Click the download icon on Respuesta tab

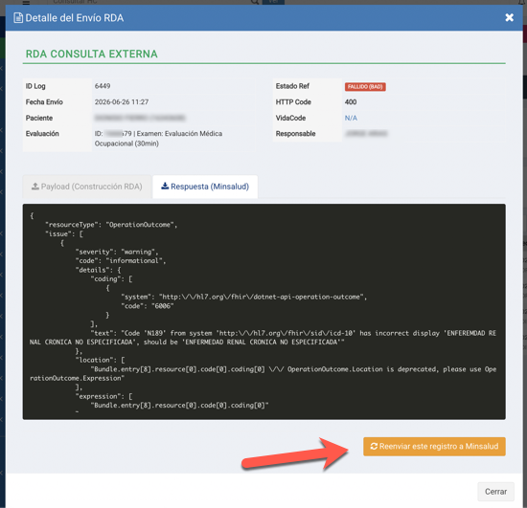click(x=165, y=186)
